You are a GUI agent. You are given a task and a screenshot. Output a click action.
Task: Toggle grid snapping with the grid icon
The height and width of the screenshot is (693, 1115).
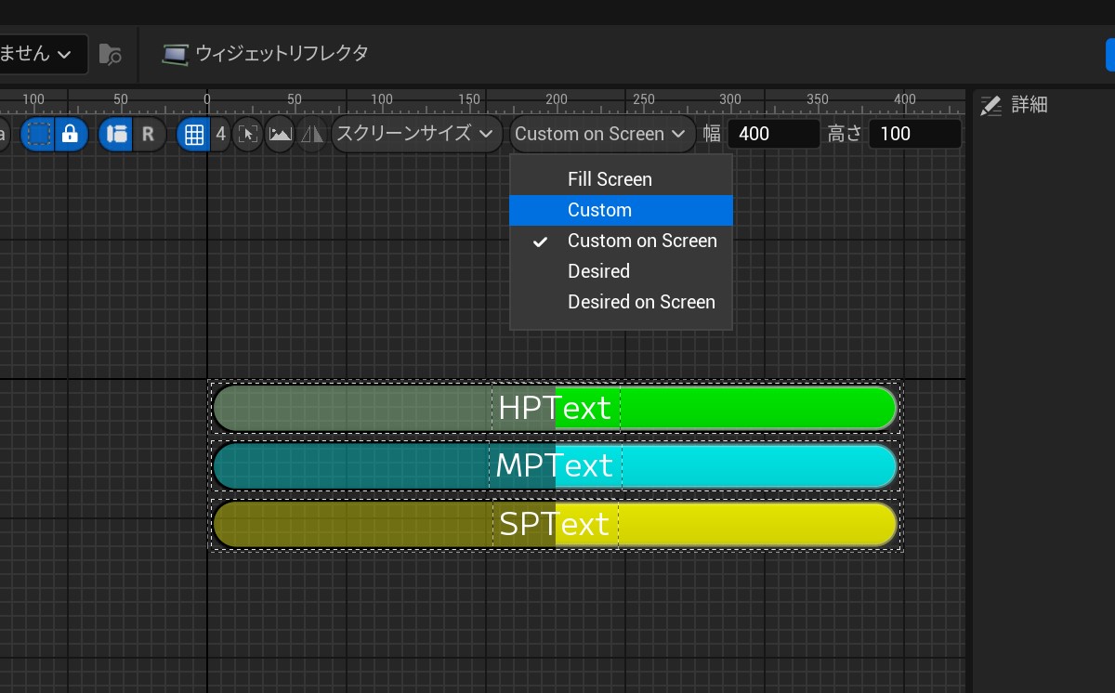[x=193, y=134]
